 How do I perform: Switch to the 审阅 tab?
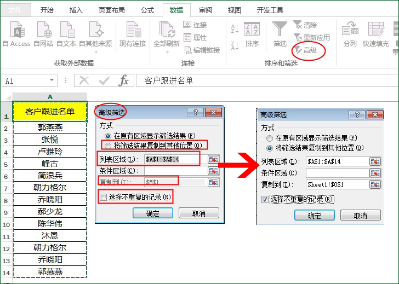206,10
